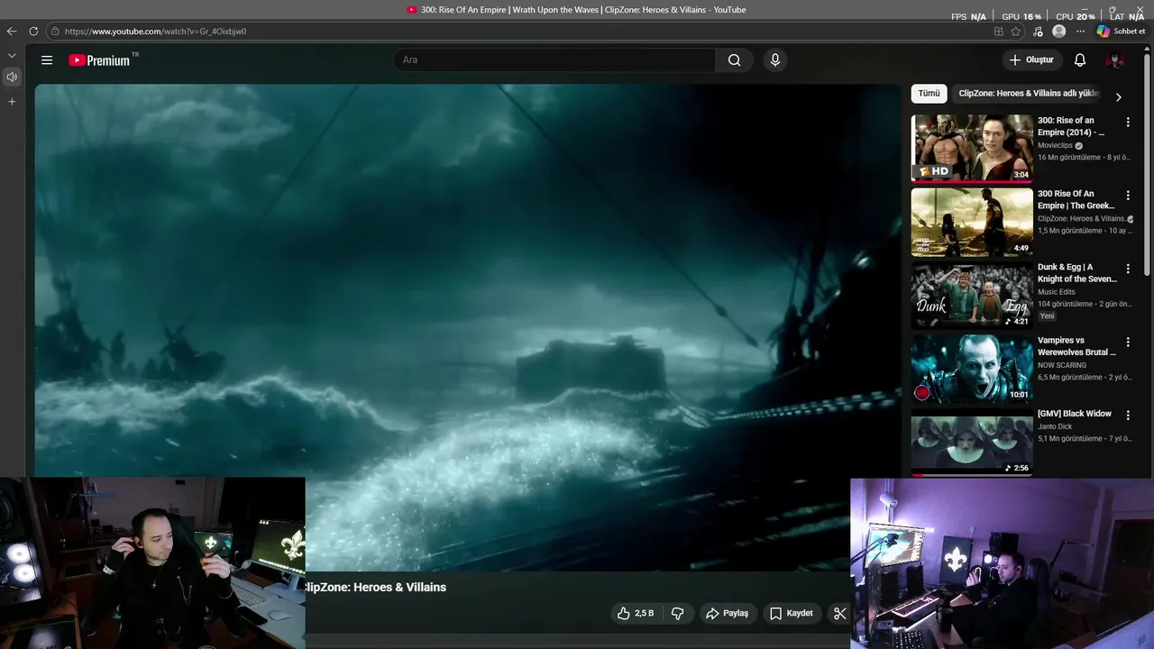Click the FPS N/A overlay readout
This screenshot has height=649, width=1154.
click(969, 16)
